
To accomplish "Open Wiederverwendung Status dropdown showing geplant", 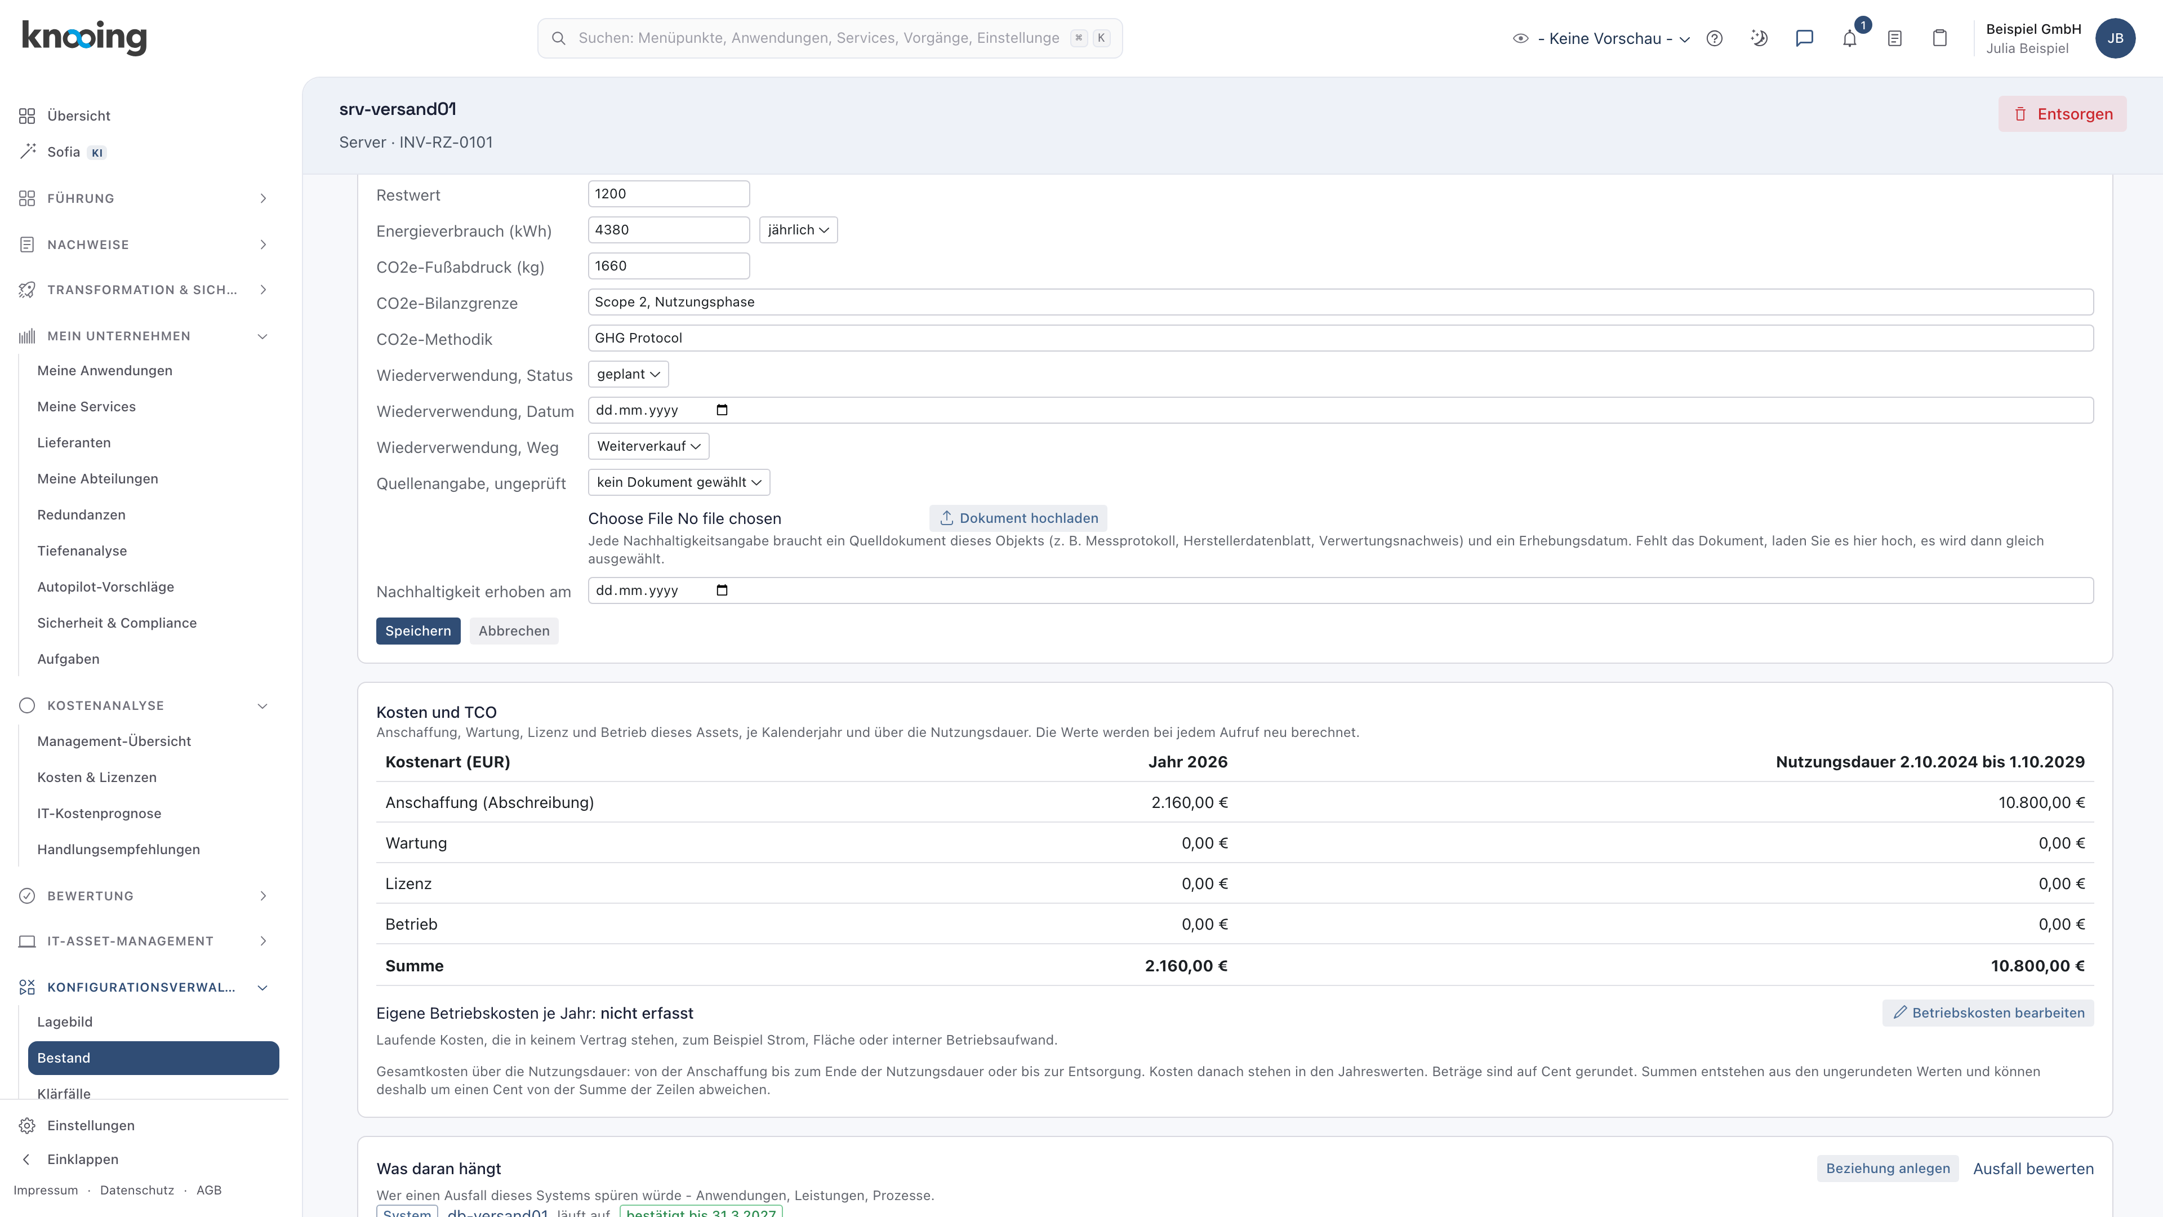I will [x=628, y=375].
